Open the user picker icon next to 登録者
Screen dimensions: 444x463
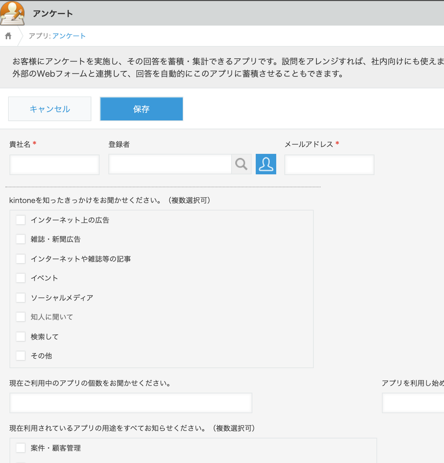266,164
